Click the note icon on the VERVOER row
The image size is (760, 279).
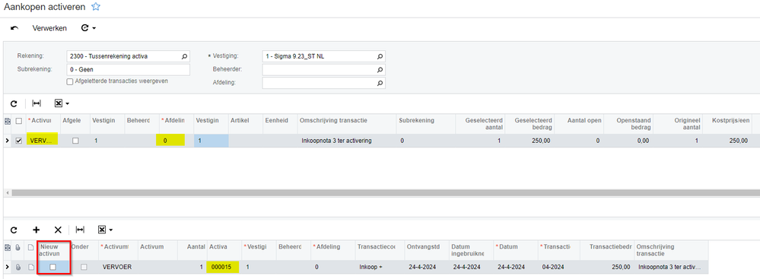[30, 267]
